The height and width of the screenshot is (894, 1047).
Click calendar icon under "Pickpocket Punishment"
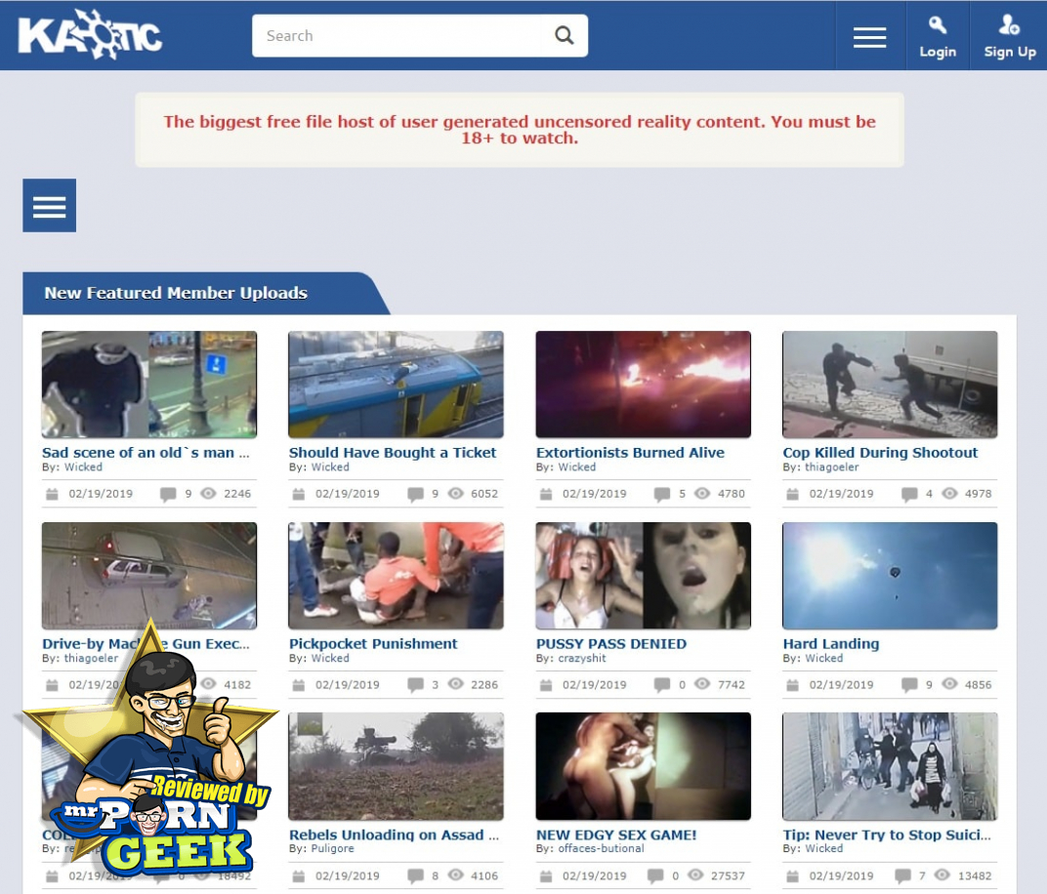pyautogui.click(x=299, y=685)
